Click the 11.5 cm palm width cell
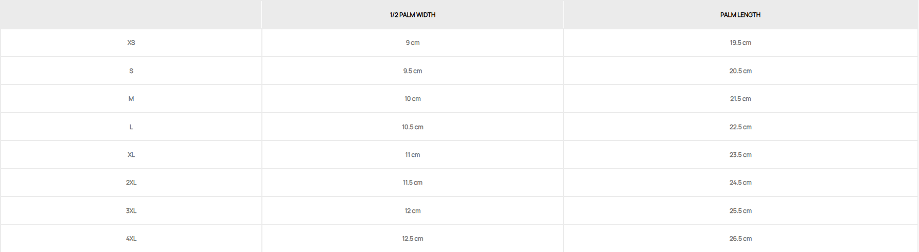 tap(412, 183)
